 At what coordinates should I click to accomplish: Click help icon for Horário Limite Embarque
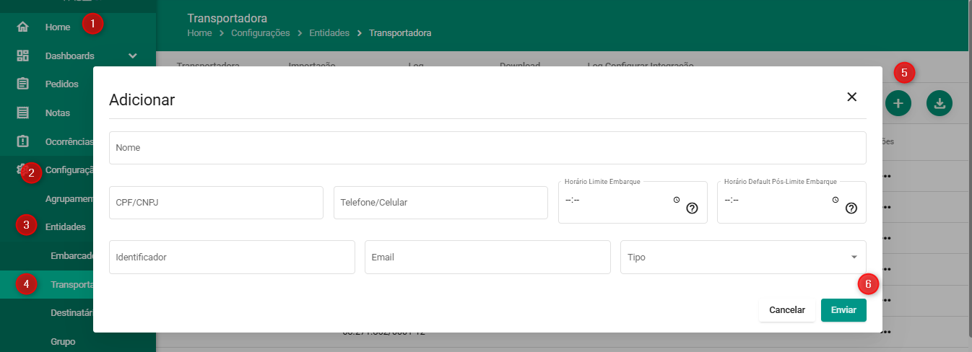(x=692, y=208)
